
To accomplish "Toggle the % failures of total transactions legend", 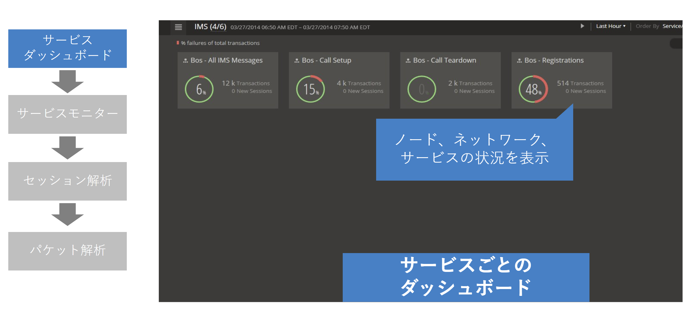I will click(220, 43).
